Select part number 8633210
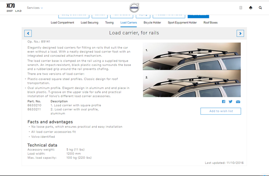 point(34,105)
